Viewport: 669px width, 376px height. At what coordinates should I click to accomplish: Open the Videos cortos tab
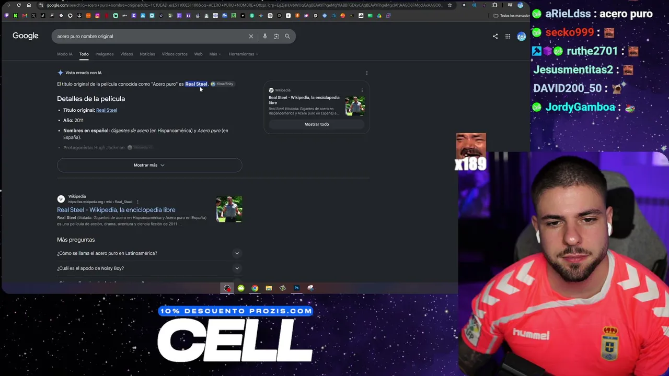pyautogui.click(x=175, y=54)
